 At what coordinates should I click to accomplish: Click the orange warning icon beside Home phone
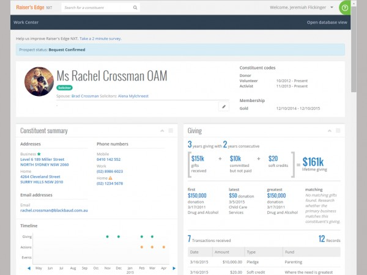[111, 178]
